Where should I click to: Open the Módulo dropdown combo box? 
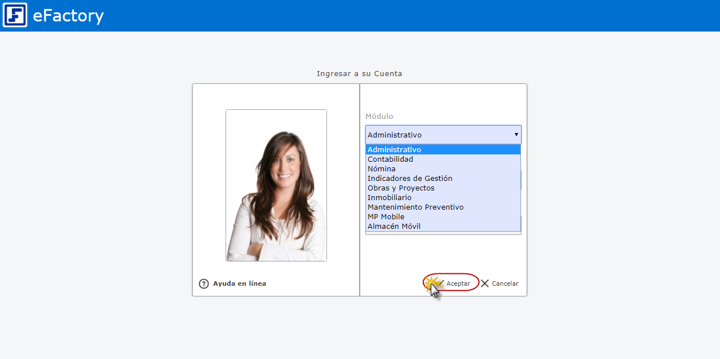tap(443, 135)
